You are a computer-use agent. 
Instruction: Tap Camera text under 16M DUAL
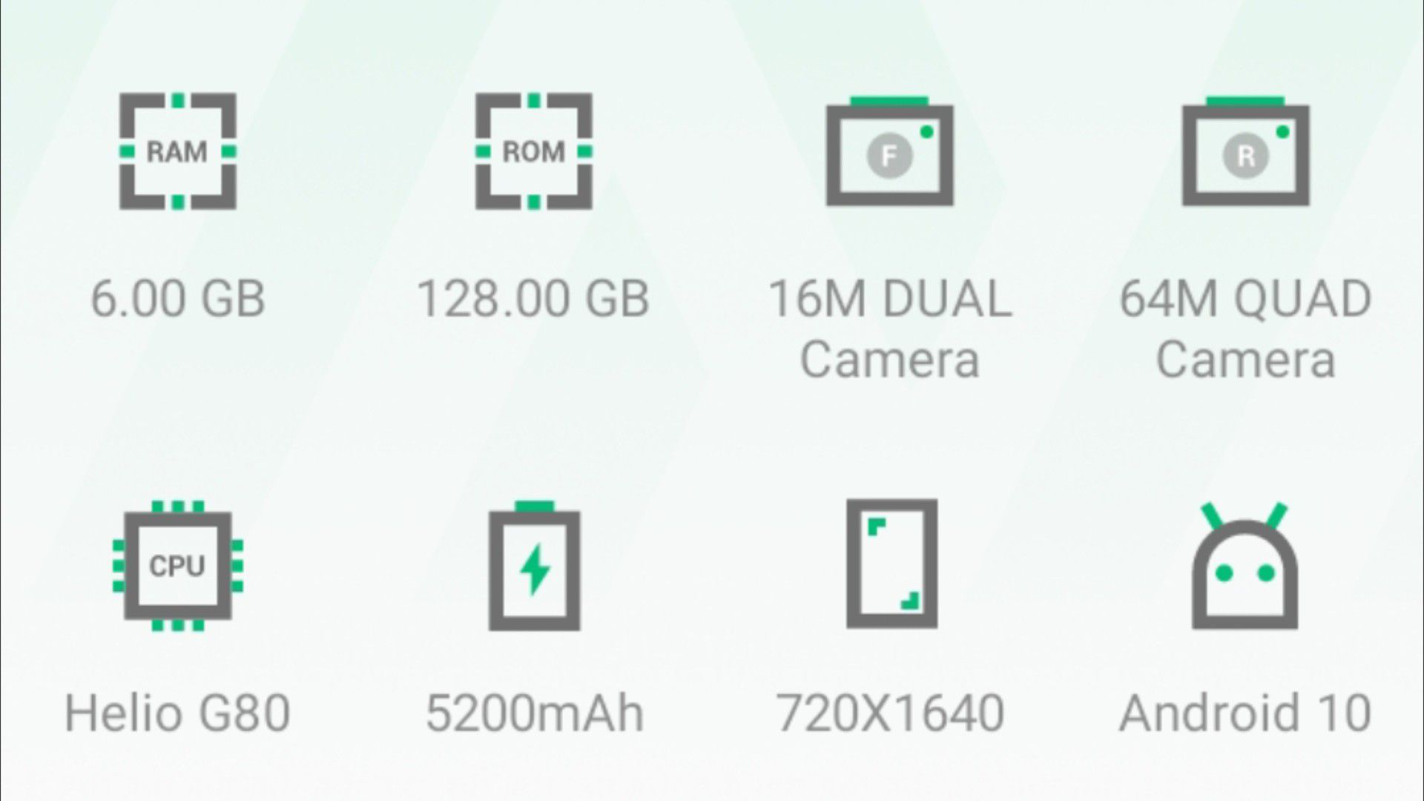tap(890, 360)
